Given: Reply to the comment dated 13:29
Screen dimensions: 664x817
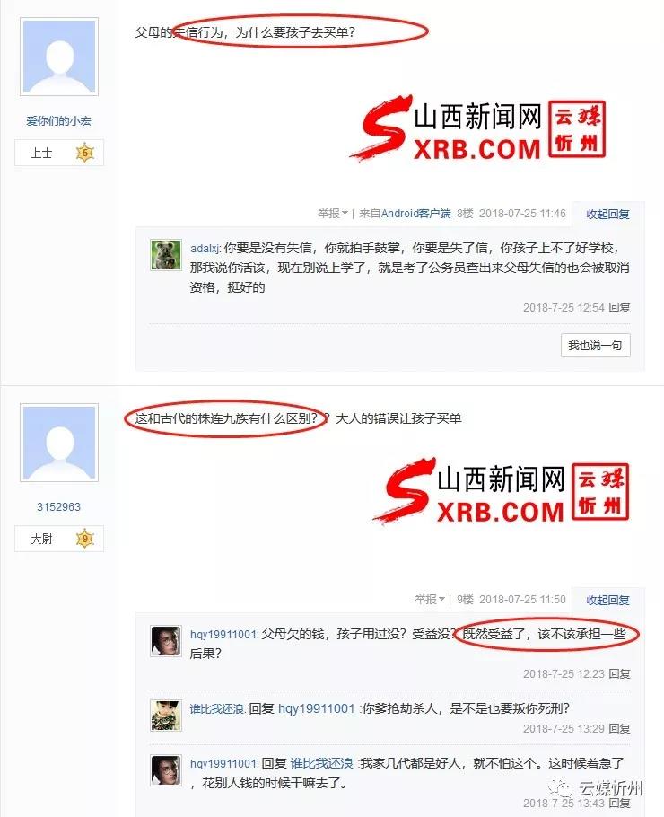Looking at the screenshot, I should tap(619, 728).
